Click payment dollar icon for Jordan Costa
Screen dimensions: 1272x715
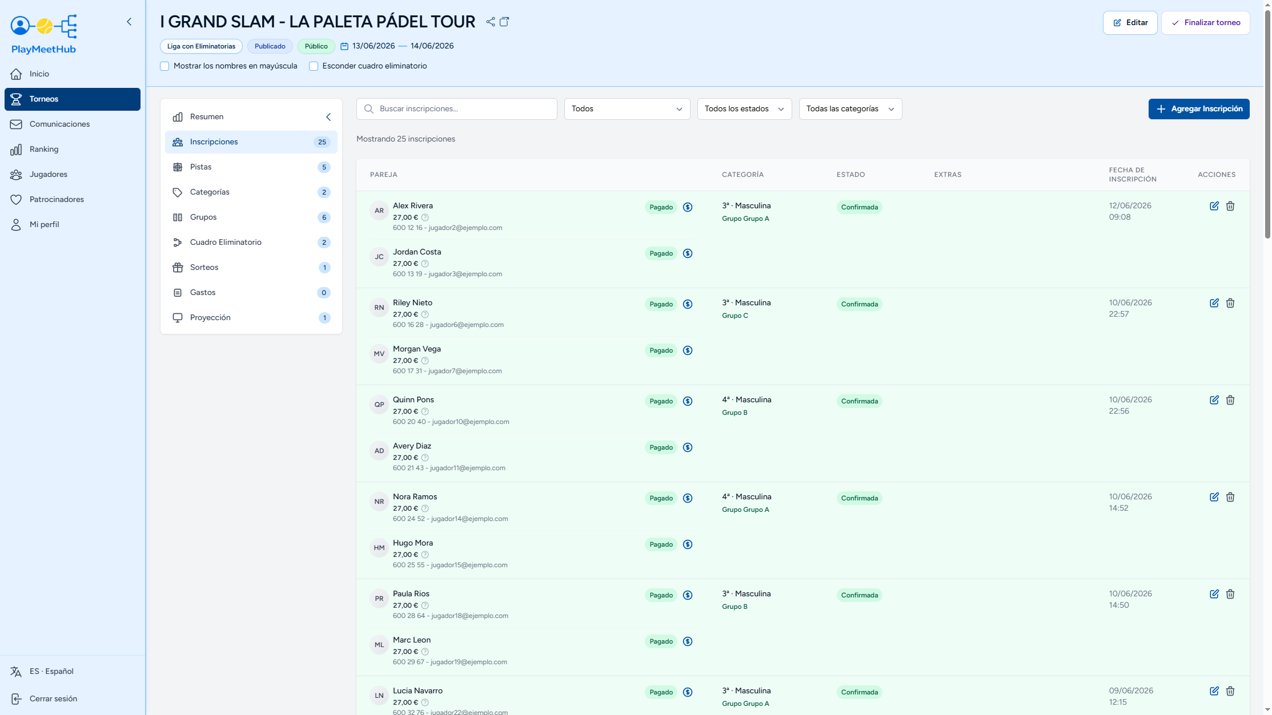(688, 253)
